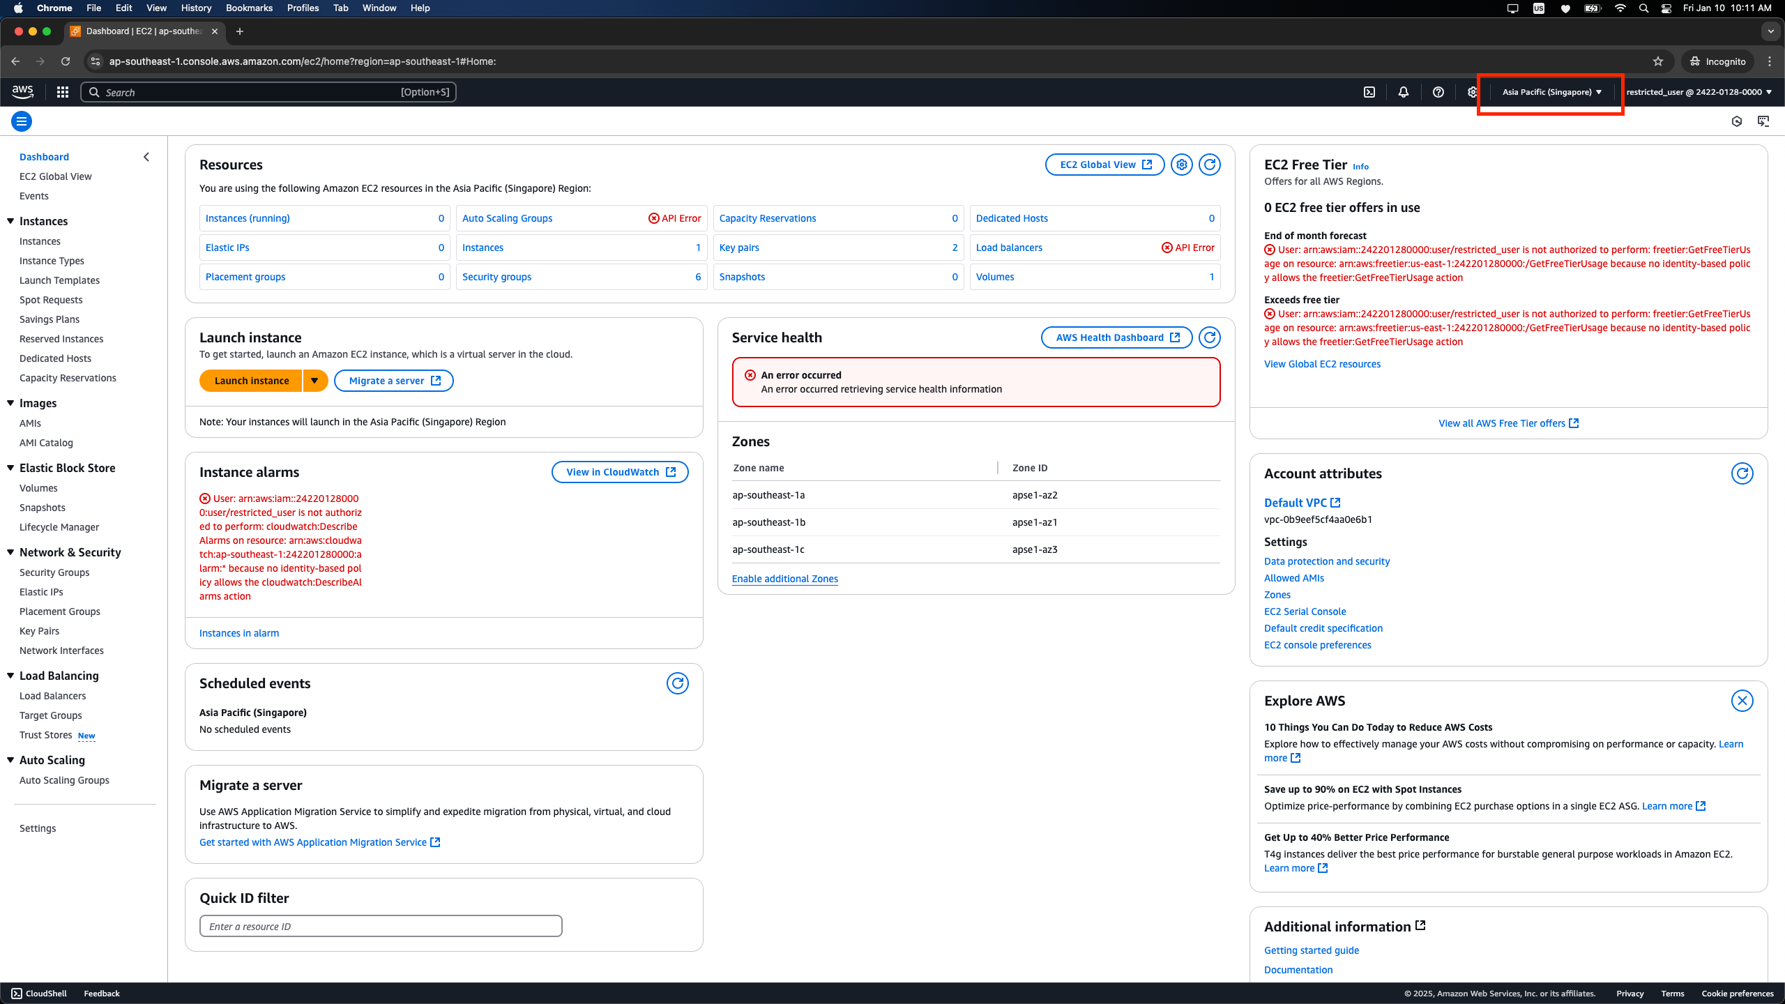Image resolution: width=1785 pixels, height=1004 pixels.
Task: View site information icon in address bar
Action: [96, 61]
